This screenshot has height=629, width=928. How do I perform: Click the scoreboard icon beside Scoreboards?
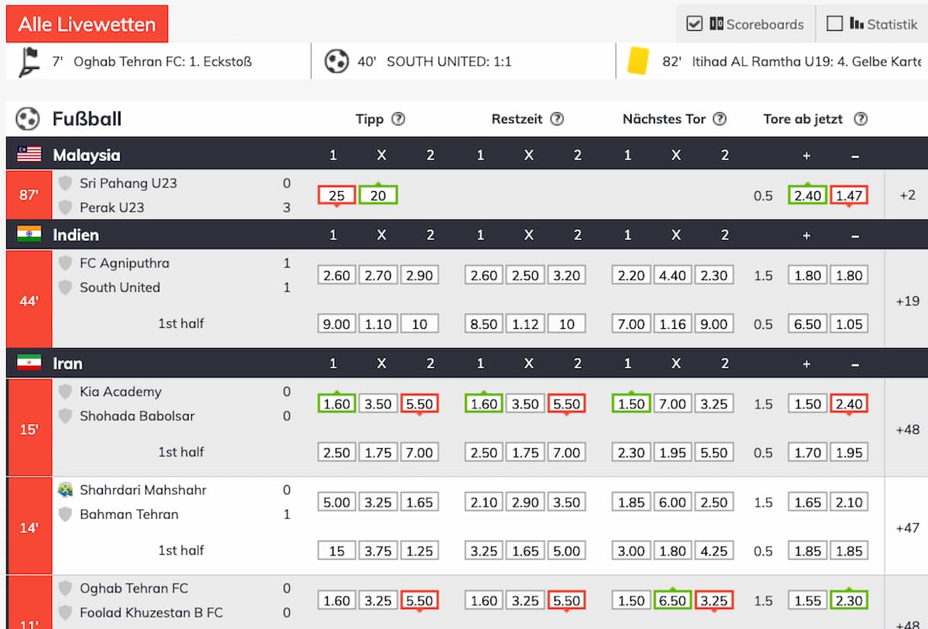[x=716, y=24]
